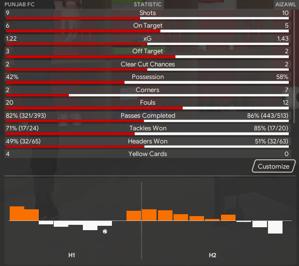Click the Customize button

274,166
